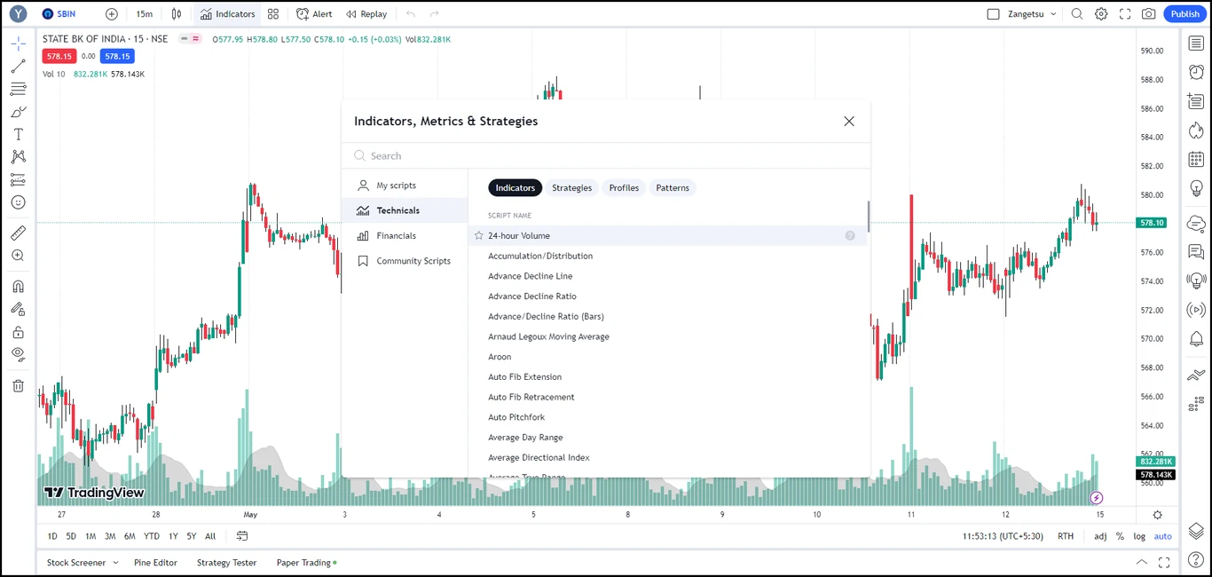Open the notifications bell panel
The height and width of the screenshot is (577, 1212).
click(1196, 339)
